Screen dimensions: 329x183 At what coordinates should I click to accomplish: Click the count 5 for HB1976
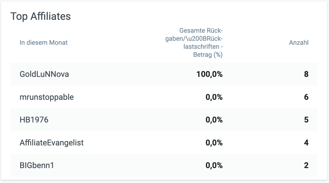(x=306, y=120)
